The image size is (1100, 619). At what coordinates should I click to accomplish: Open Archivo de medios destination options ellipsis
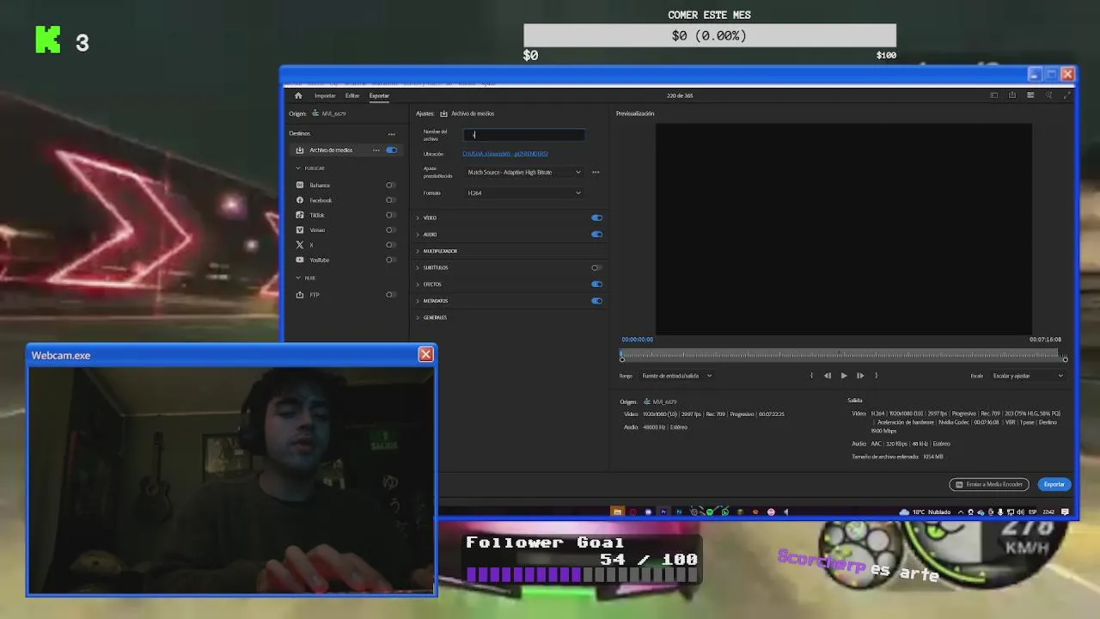click(x=376, y=150)
